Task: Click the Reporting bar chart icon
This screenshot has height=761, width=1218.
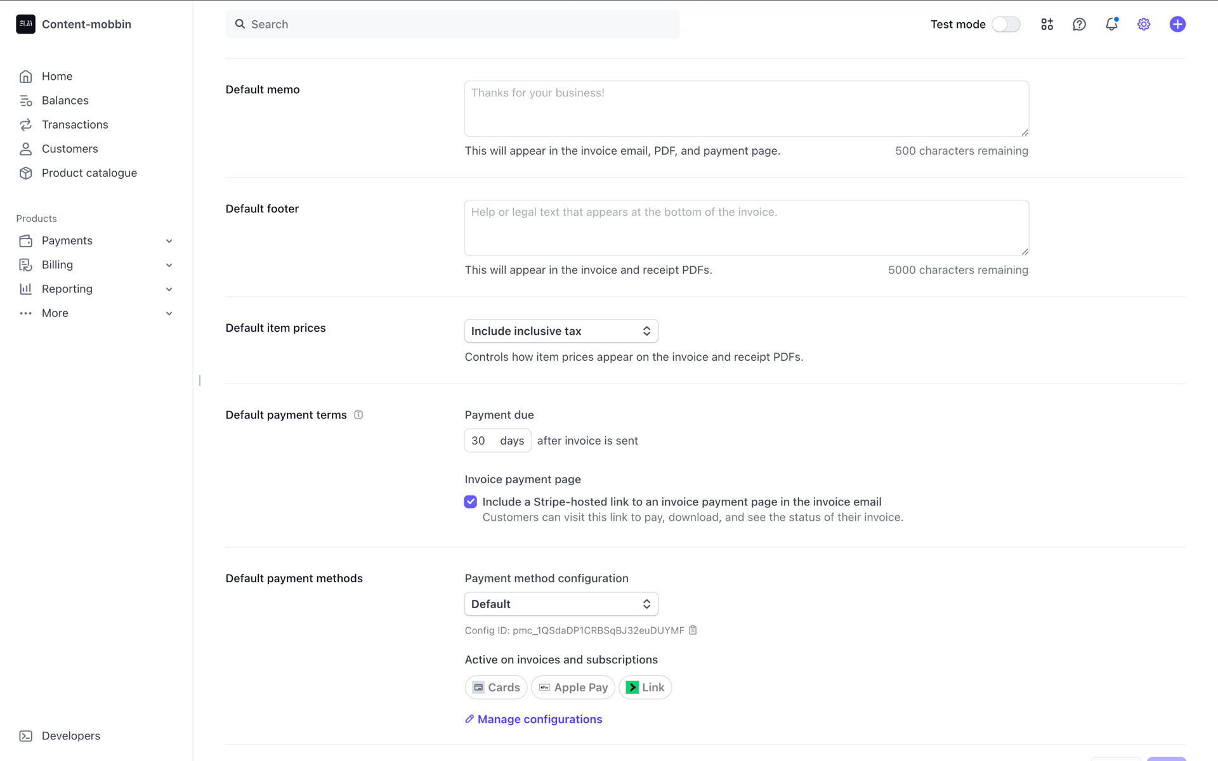Action: (x=25, y=289)
